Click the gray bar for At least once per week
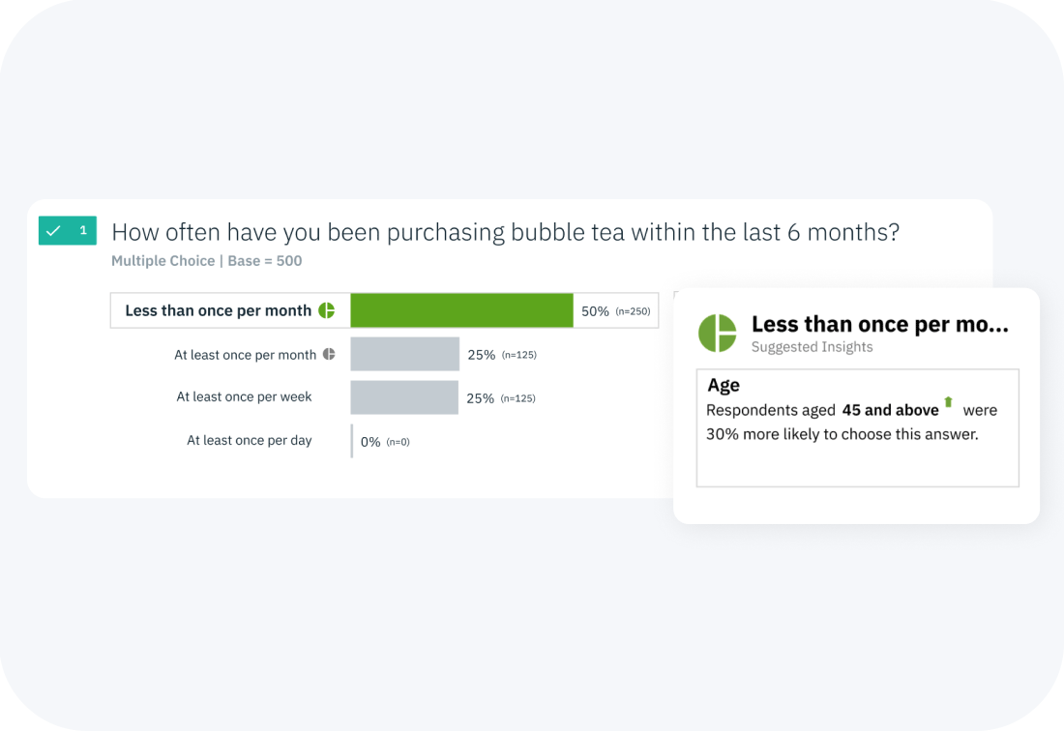This screenshot has height=731, width=1064. pyautogui.click(x=404, y=397)
